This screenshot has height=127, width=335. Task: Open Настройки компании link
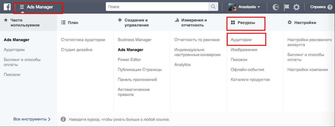coord(307,69)
